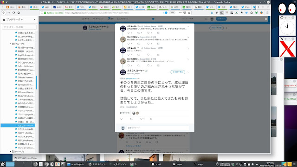Open the dropdown arrow on the first thread tweet

coord(188,26)
